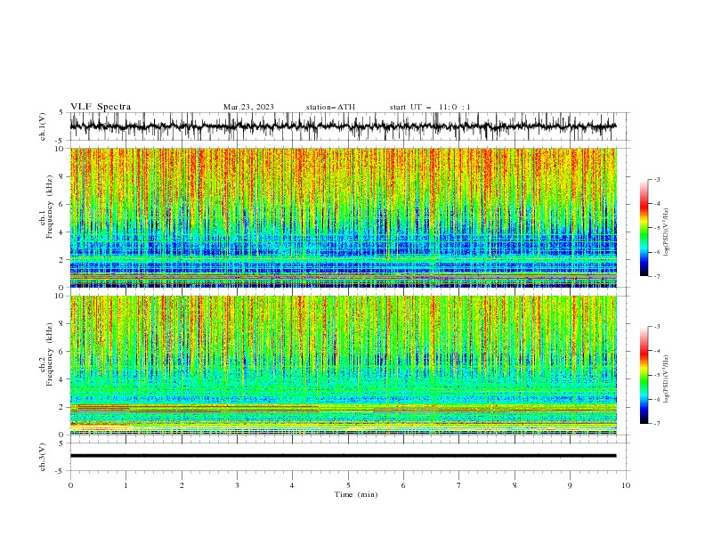Click the ch.2 spectrogram plot
The height and width of the screenshot is (545, 705).
(343, 365)
